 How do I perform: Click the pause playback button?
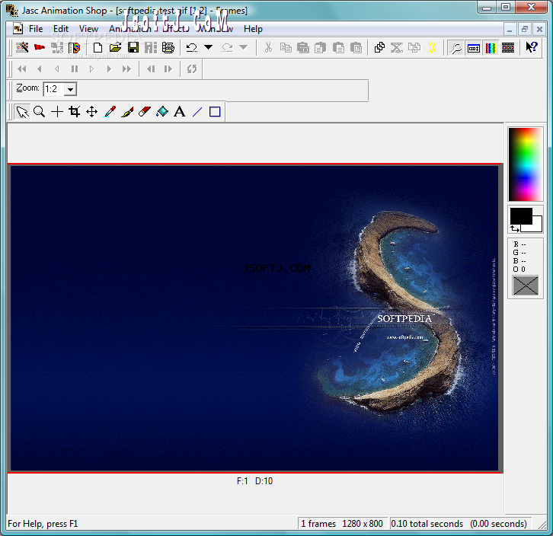tap(75, 69)
